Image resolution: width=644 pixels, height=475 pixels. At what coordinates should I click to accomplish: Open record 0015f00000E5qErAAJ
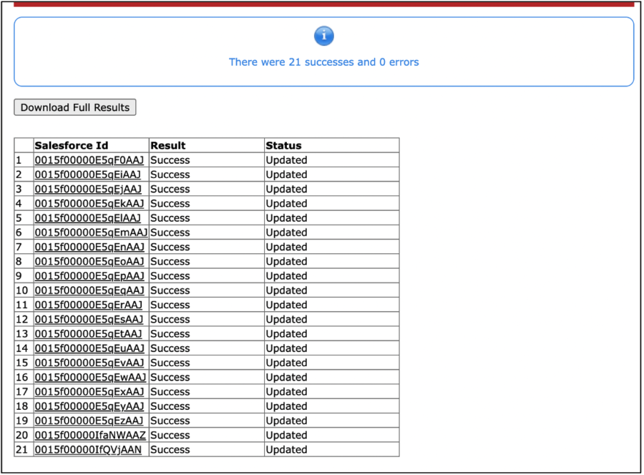(x=89, y=305)
